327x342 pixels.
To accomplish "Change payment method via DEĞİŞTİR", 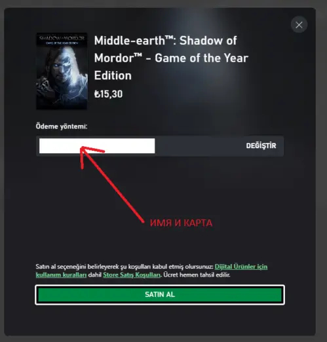I will pyautogui.click(x=261, y=145).
